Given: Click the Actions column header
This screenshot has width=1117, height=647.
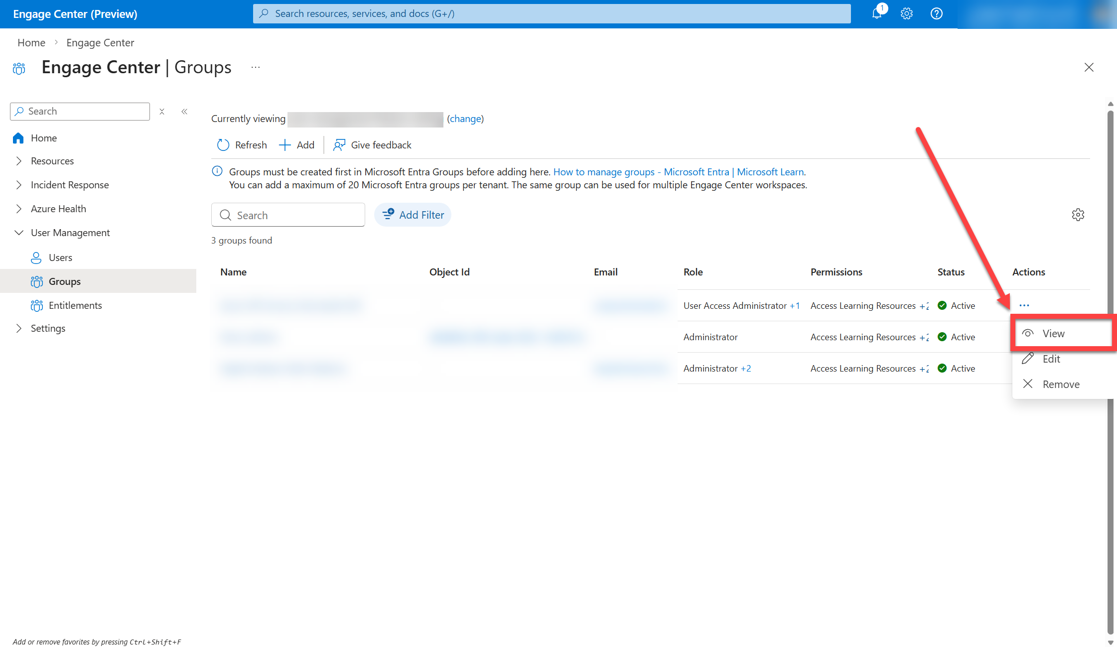Looking at the screenshot, I should pos(1029,272).
